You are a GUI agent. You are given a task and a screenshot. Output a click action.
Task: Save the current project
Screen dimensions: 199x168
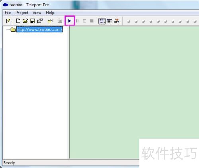point(33,21)
